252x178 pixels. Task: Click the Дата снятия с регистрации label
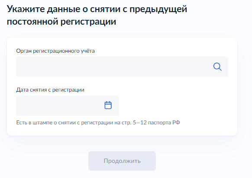pos(50,90)
